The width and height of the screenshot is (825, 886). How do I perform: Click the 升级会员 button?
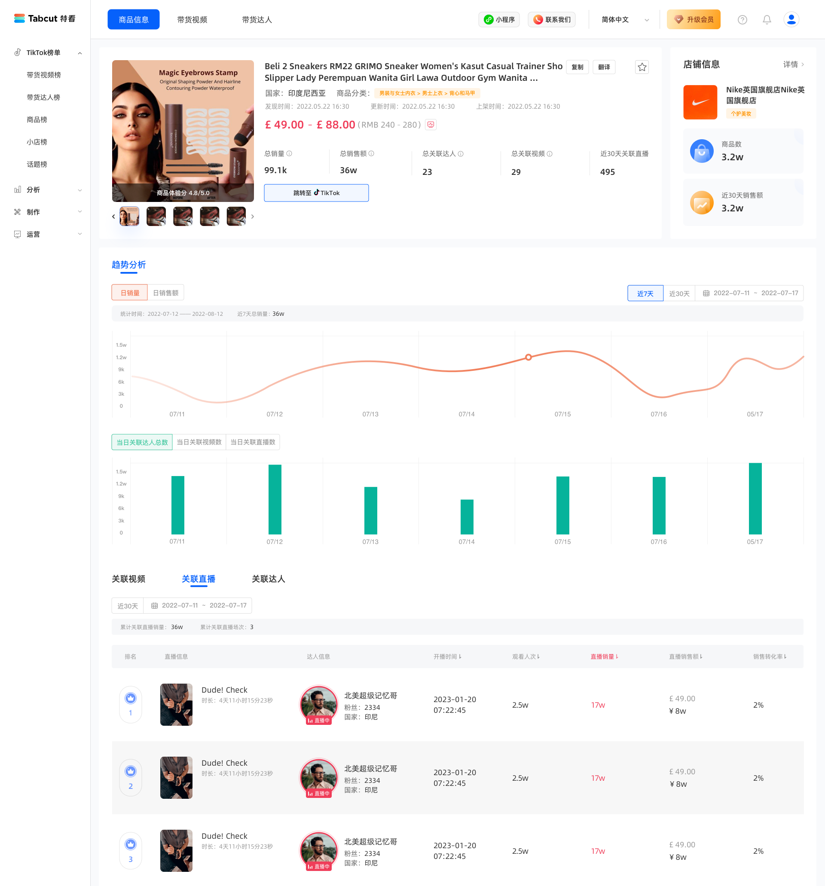click(x=693, y=20)
